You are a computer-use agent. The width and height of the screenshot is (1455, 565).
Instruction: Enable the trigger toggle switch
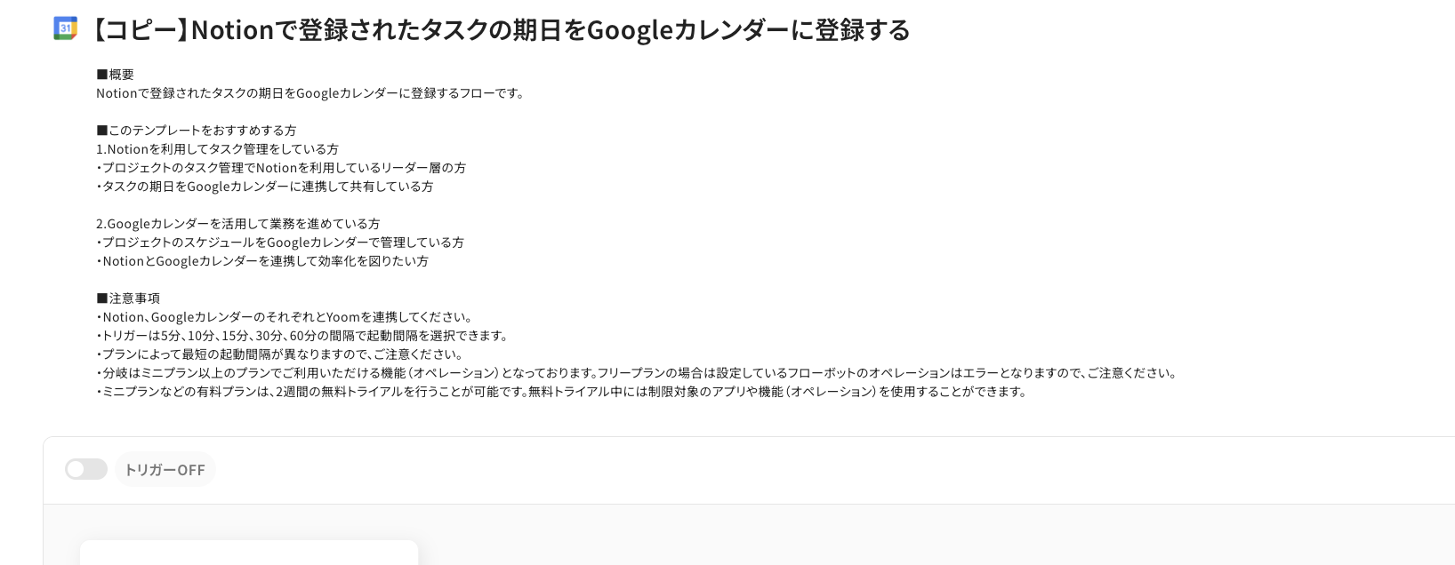[86, 469]
